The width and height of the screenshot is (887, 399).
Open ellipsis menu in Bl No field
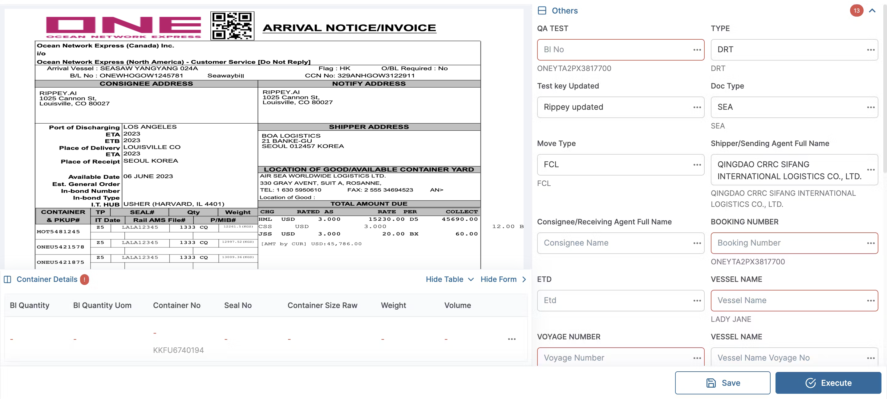pos(697,50)
